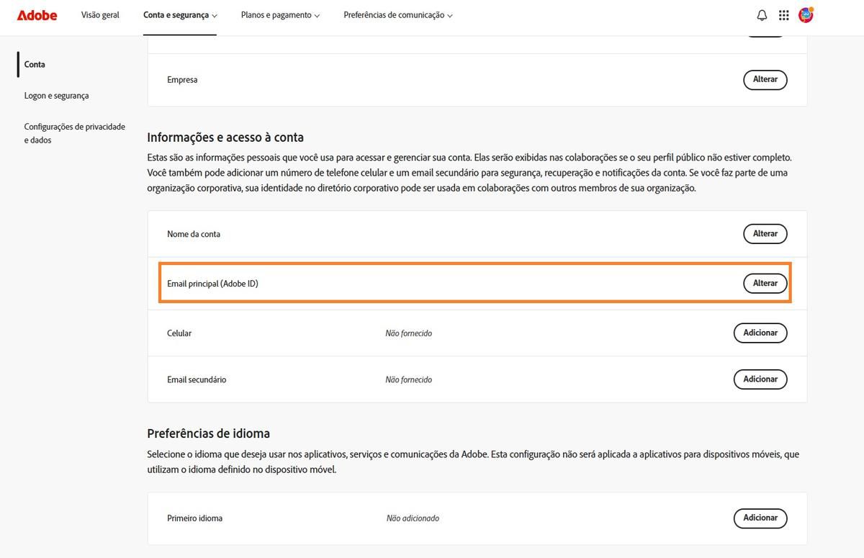Click 'Adicionar' to add a 'Celular' number

[760, 333]
